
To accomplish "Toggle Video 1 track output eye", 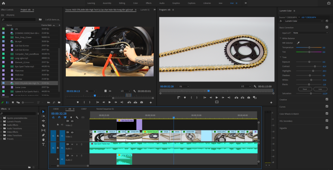I will (72, 132).
